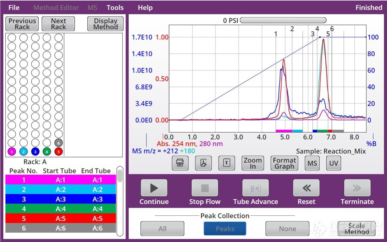Click the Terminate fast-forward icon

click(357, 188)
